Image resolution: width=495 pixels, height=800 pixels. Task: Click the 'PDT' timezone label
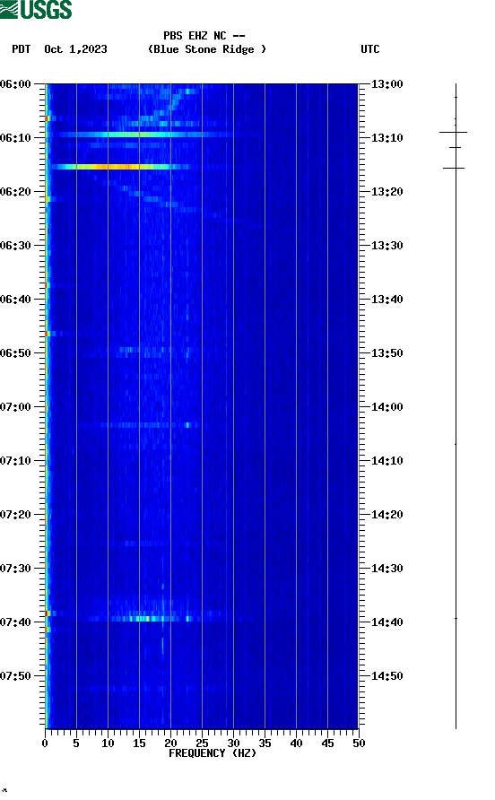click(x=21, y=49)
